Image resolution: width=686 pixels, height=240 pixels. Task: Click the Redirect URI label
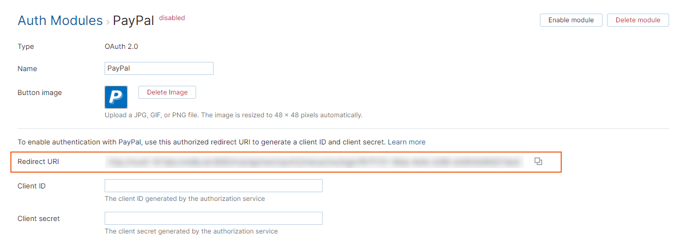tap(38, 161)
